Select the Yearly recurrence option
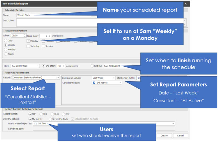 (x=6, y=54)
